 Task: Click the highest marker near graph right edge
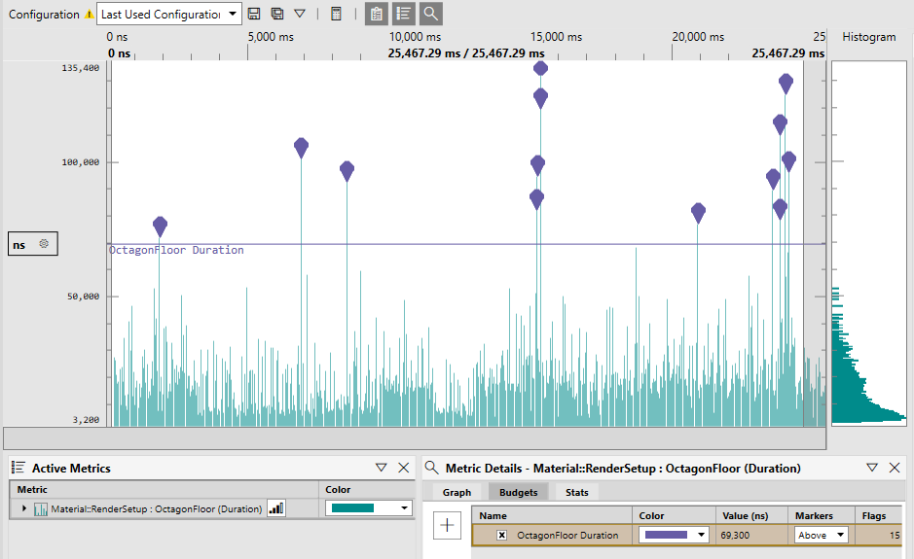[786, 84]
